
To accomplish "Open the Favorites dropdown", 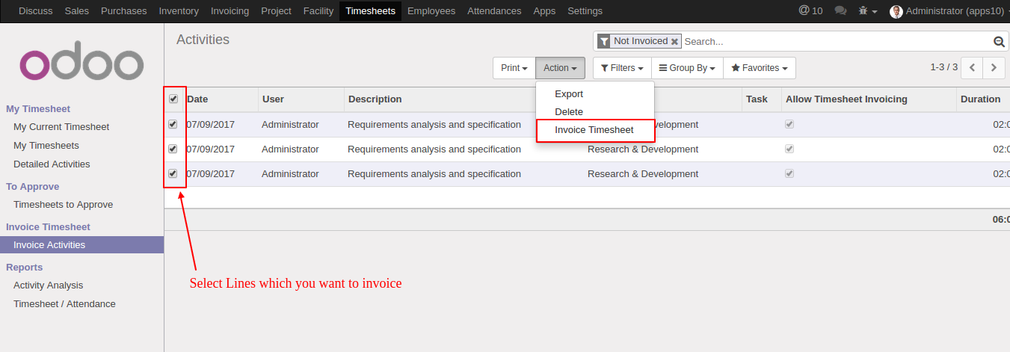I will 760,68.
